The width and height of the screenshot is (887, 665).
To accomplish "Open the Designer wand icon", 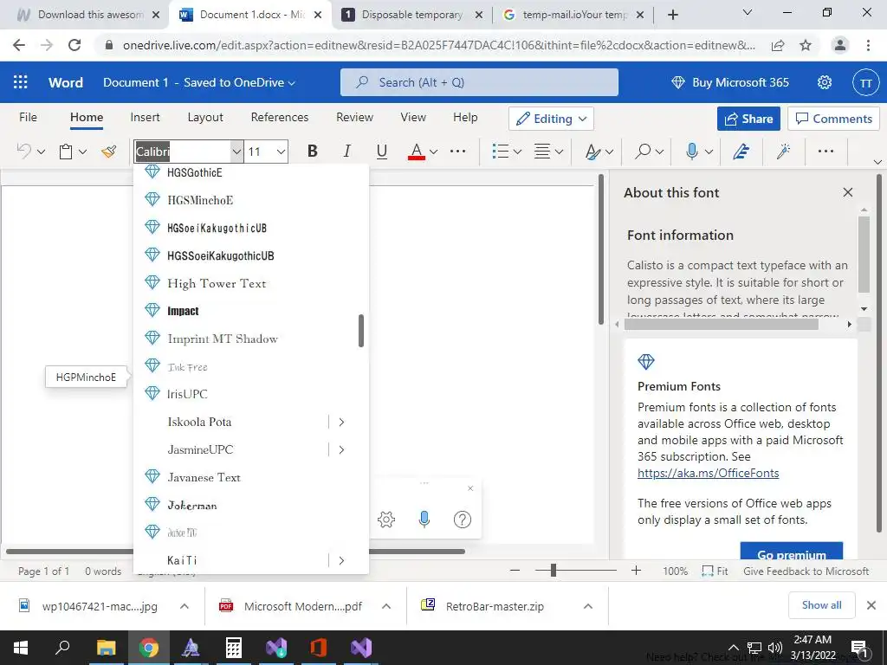I will 783,151.
